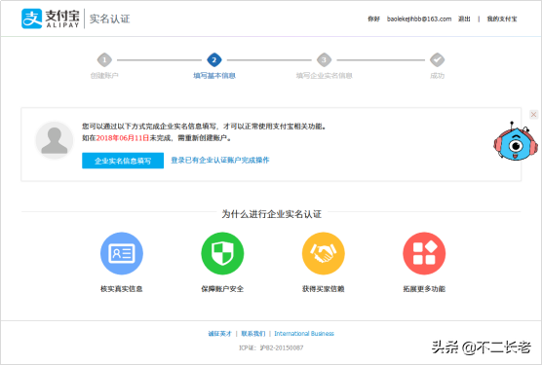542x365 pixels.
Task: Click the Alipay logo
Action: pyautogui.click(x=51, y=18)
